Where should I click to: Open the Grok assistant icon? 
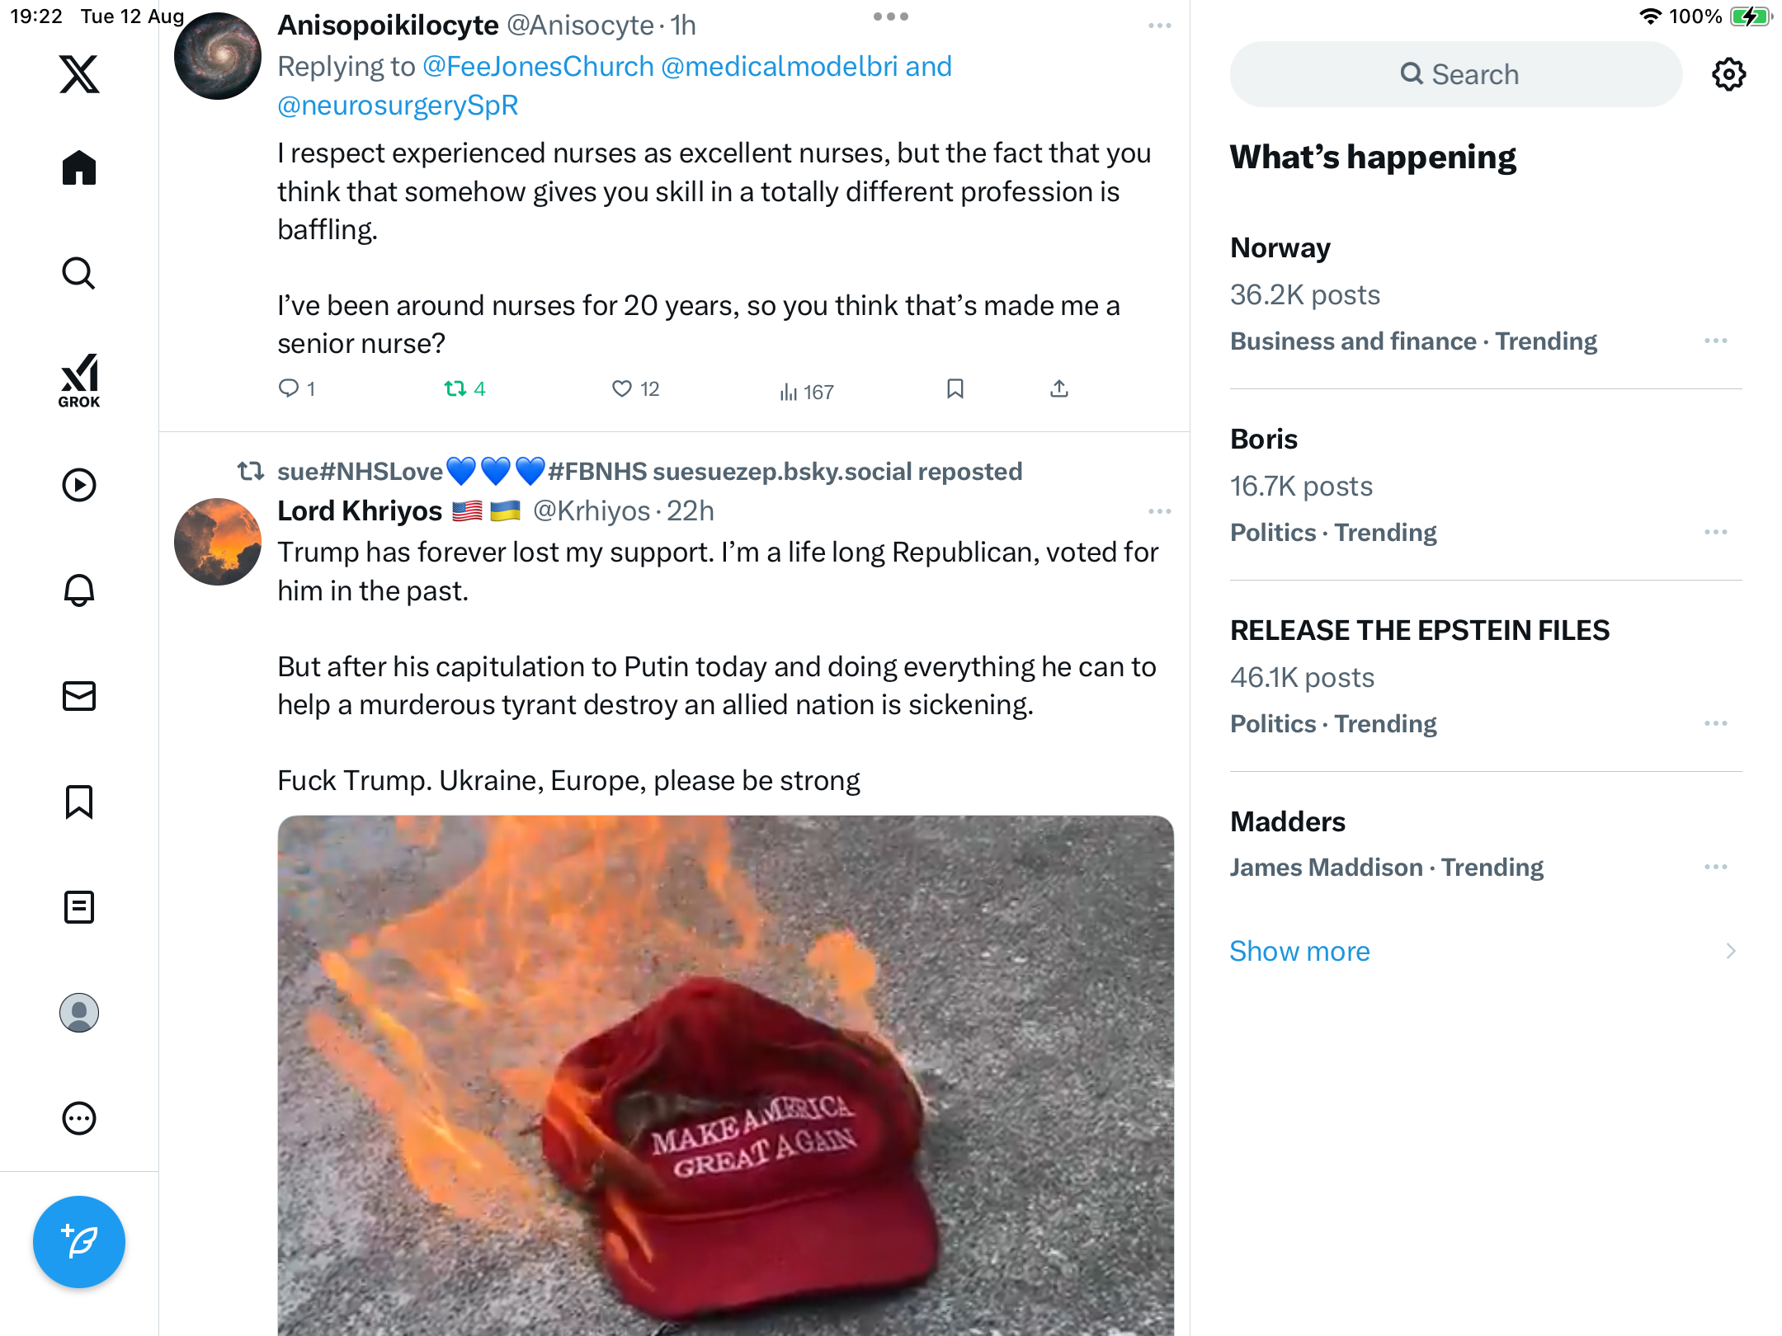[x=79, y=380]
